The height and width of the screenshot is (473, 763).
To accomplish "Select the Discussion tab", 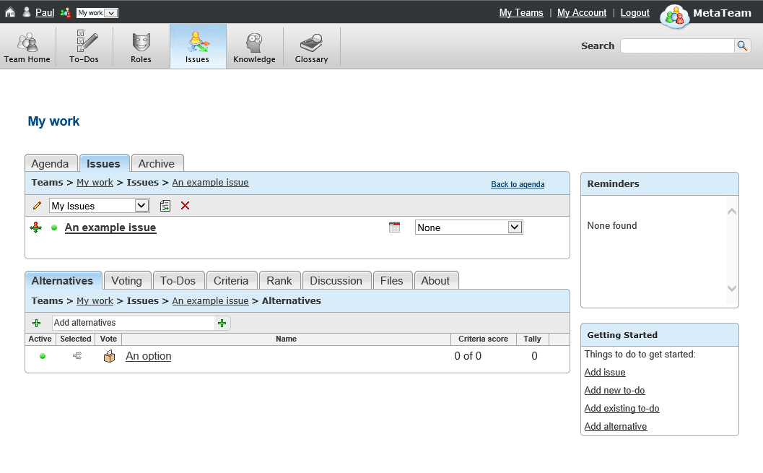I will click(x=336, y=281).
